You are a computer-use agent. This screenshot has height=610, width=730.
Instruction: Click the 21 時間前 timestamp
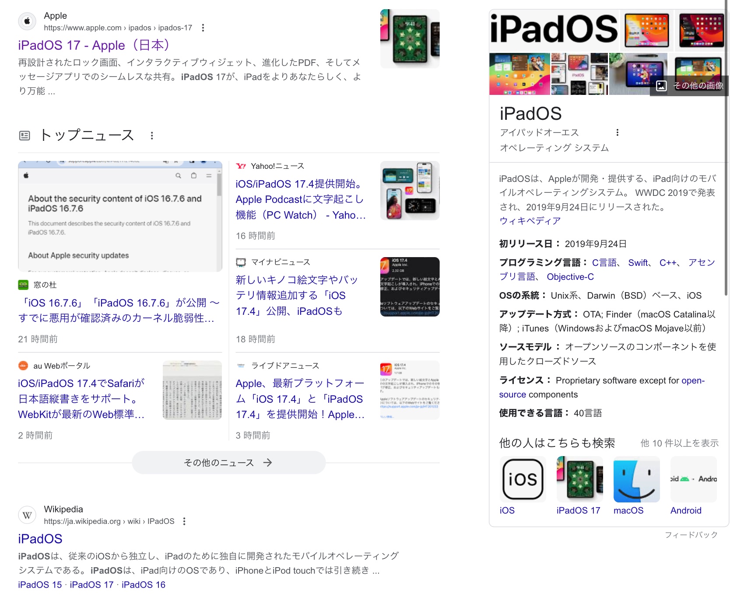[x=38, y=339]
